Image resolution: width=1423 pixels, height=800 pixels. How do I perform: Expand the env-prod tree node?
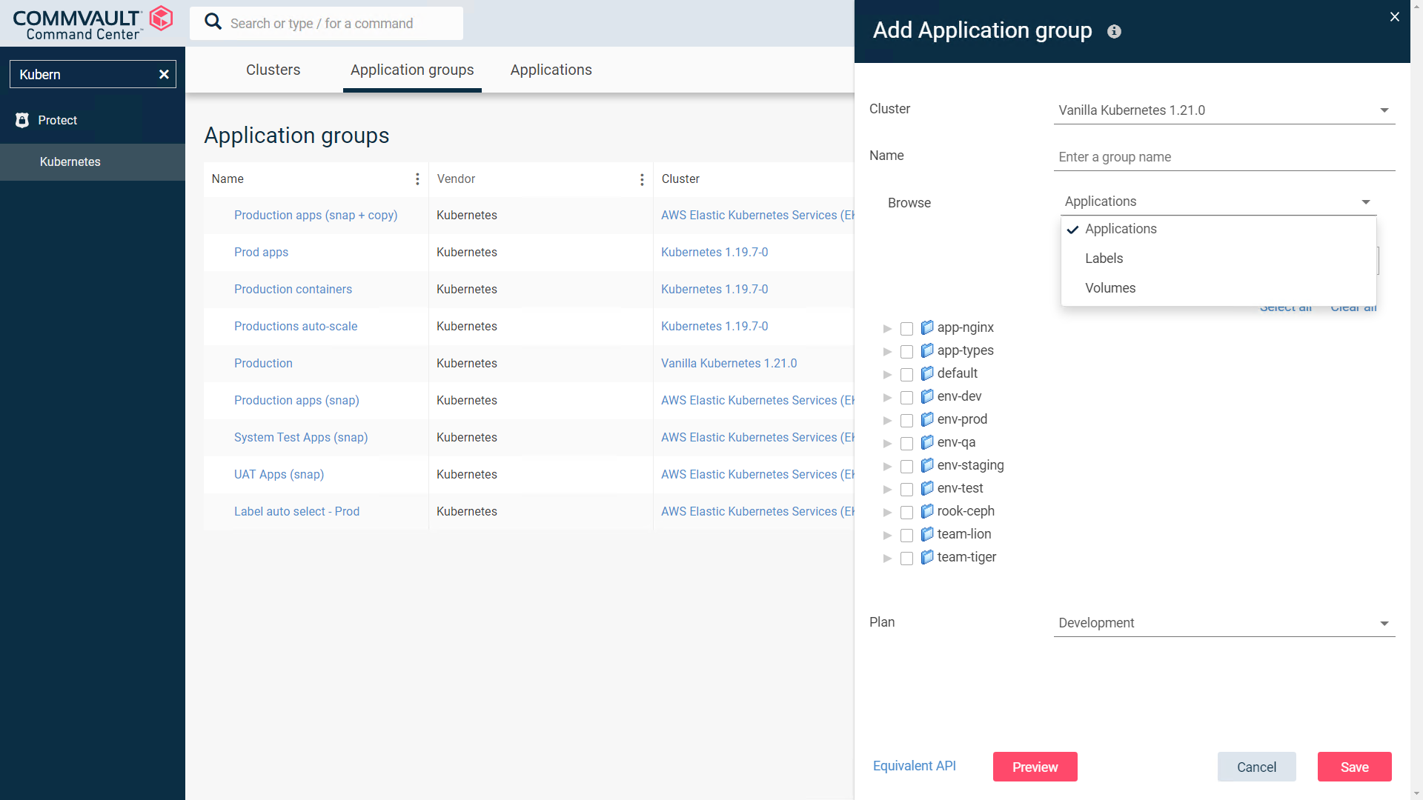pyautogui.click(x=887, y=421)
